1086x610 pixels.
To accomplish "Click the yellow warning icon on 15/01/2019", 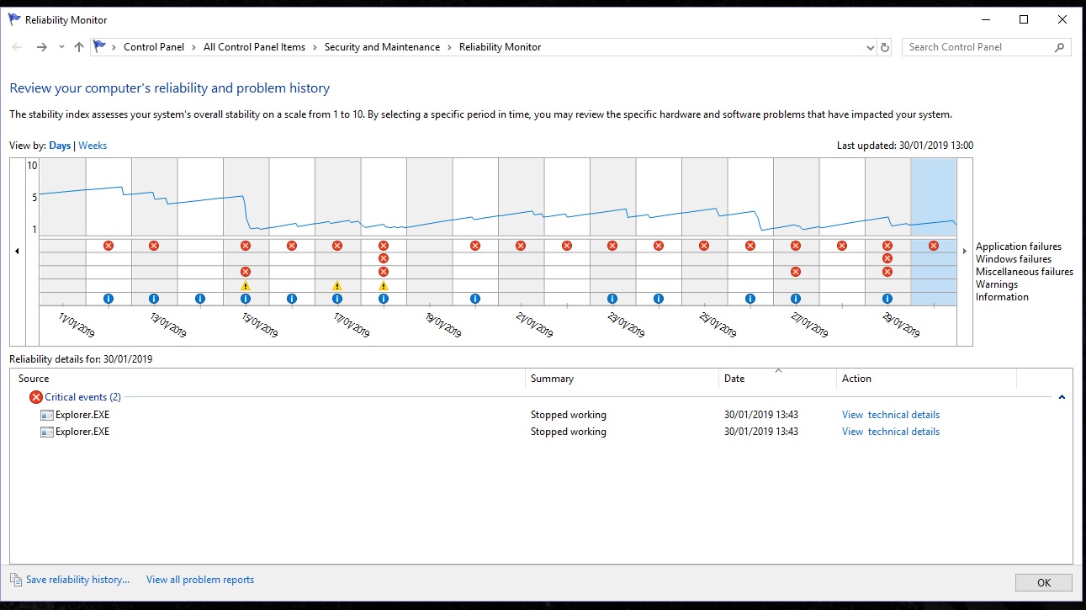I will [245, 285].
